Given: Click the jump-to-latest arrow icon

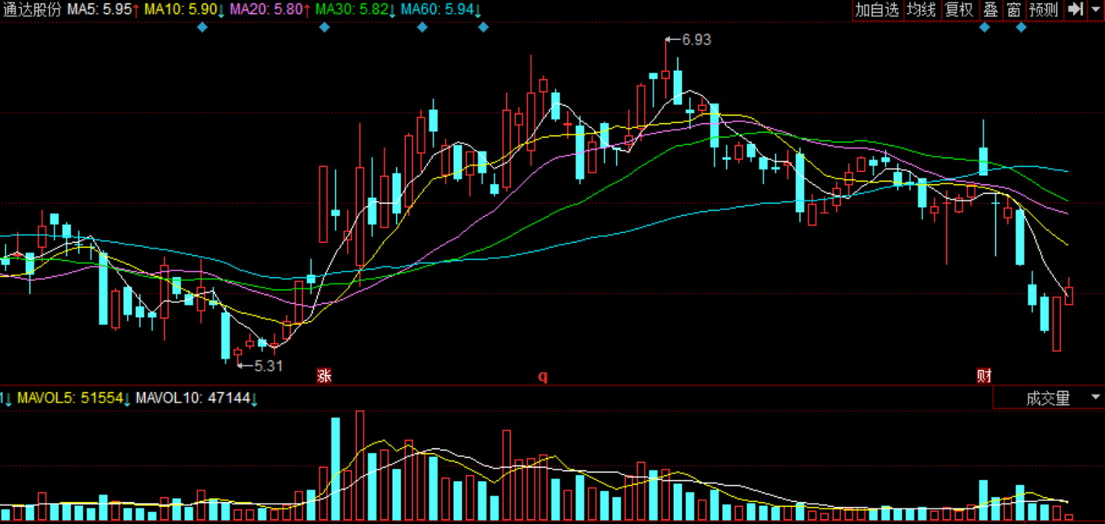Looking at the screenshot, I should coord(1076,10).
